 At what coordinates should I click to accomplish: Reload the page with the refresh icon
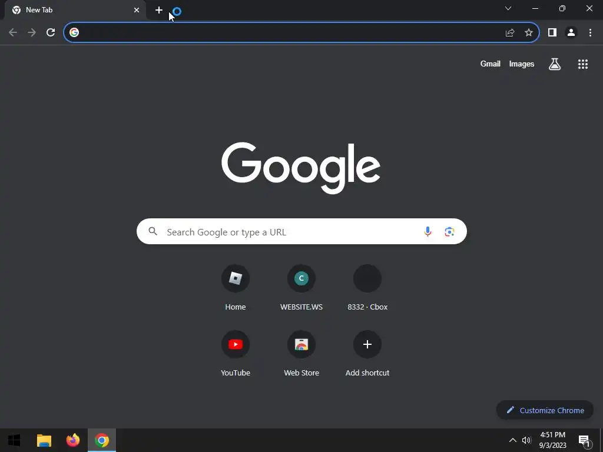coord(51,32)
